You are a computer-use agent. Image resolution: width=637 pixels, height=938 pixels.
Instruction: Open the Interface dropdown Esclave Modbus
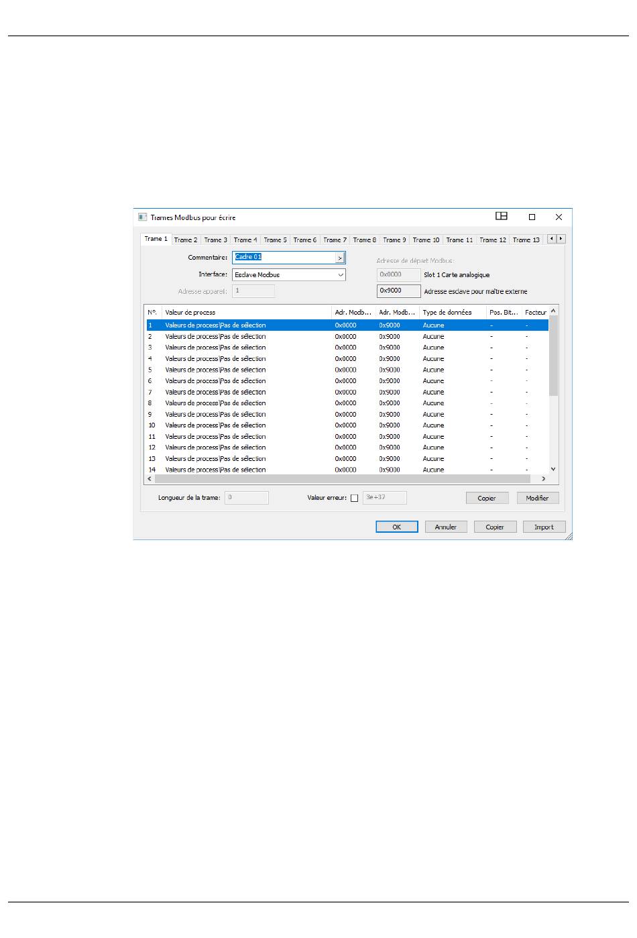(289, 274)
